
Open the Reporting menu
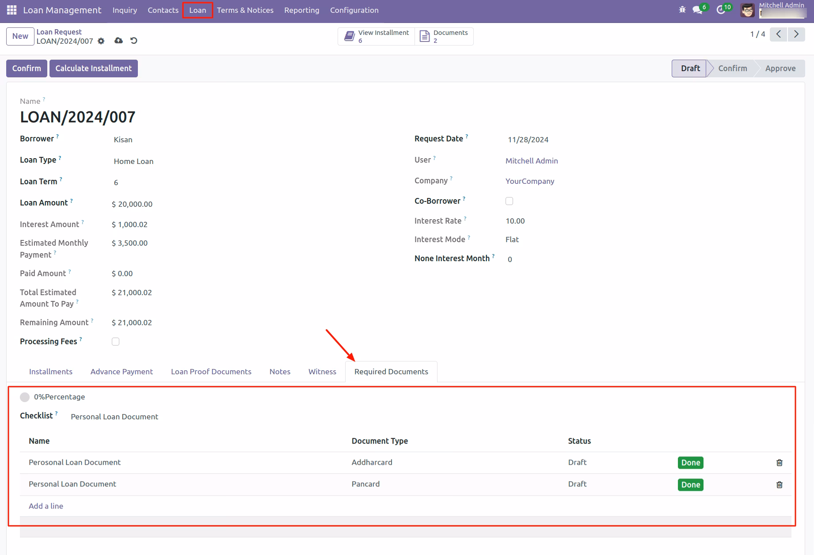(302, 10)
